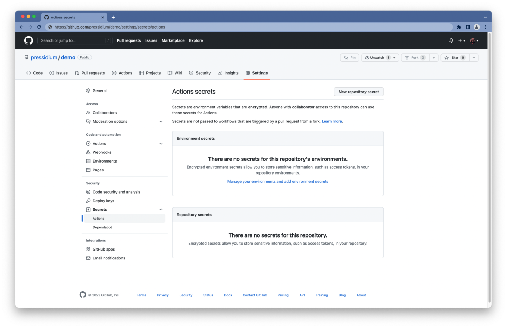Click Manage your environments and add environment secrets
The width and height of the screenshot is (507, 328).
click(x=278, y=182)
